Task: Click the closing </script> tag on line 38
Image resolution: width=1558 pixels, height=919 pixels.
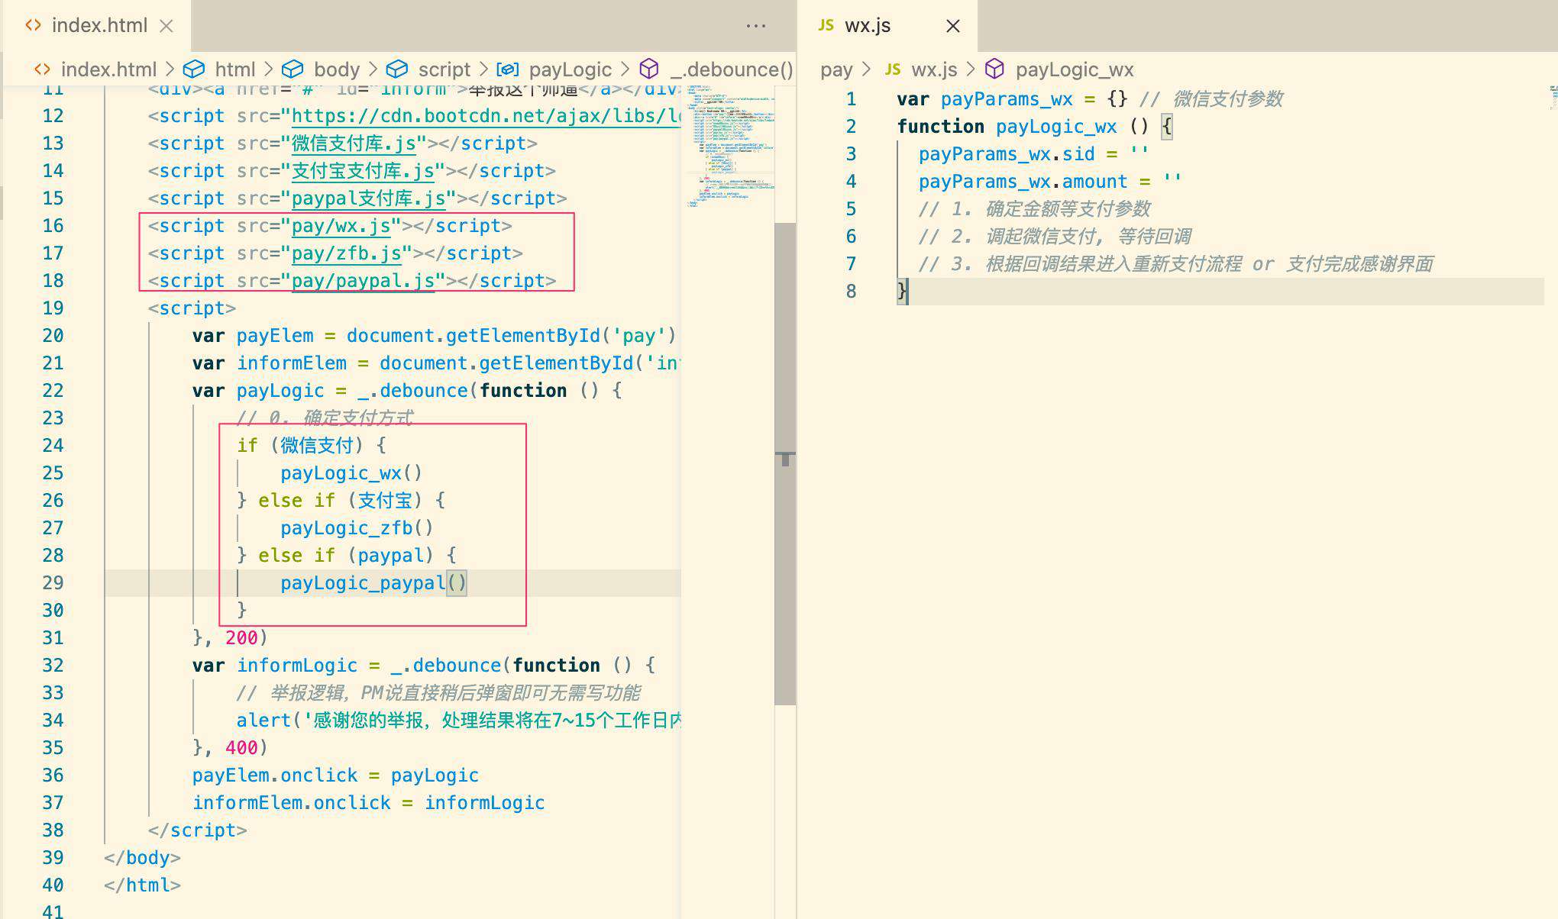Action: point(198,830)
